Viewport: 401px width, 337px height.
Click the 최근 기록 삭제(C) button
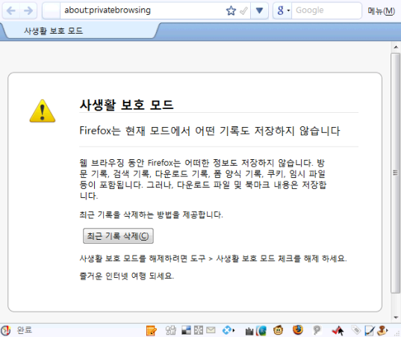pyautogui.click(x=118, y=235)
